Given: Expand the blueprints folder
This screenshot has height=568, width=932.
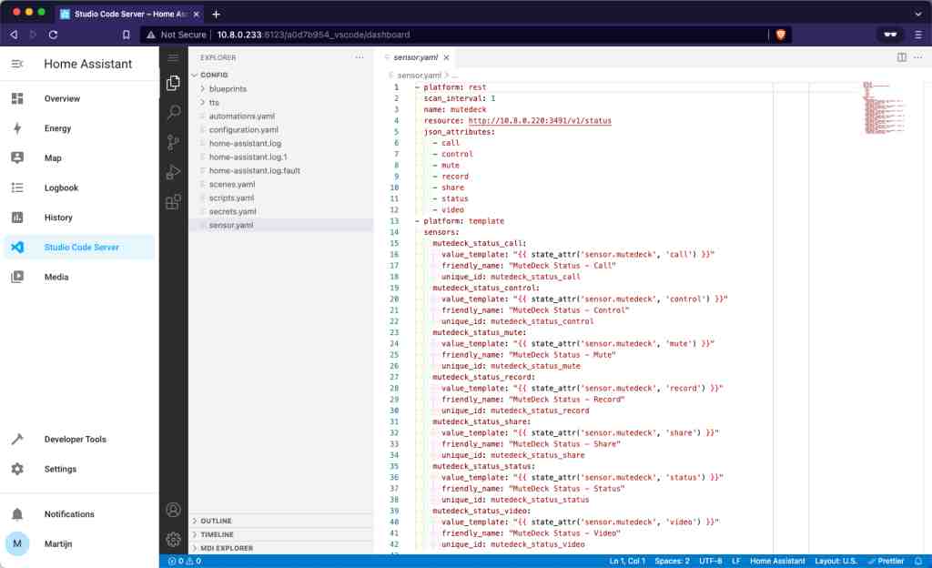Looking at the screenshot, I should click(280, 88).
